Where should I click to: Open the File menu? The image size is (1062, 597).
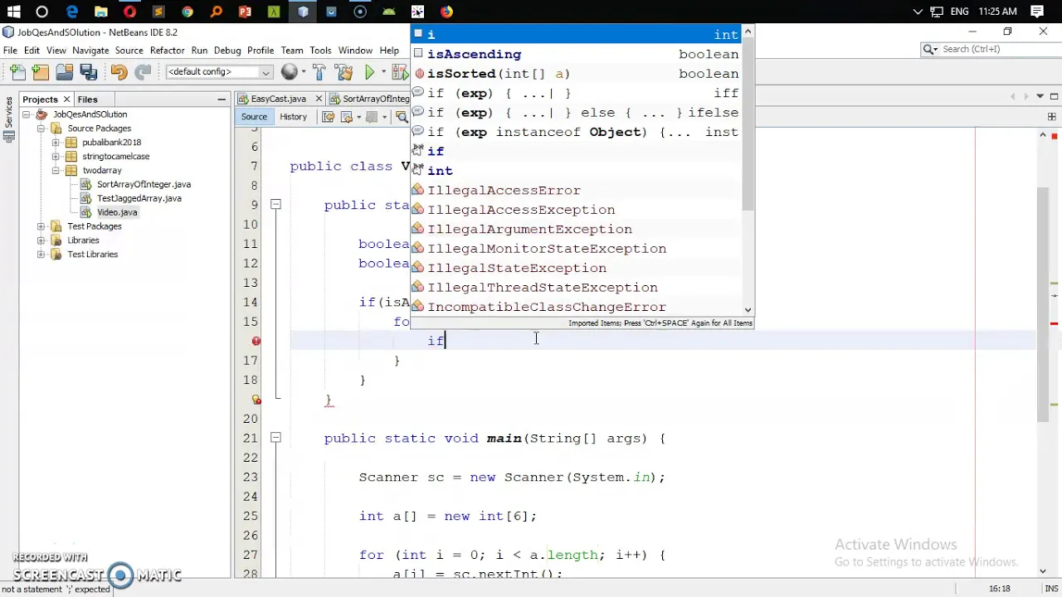coord(10,51)
